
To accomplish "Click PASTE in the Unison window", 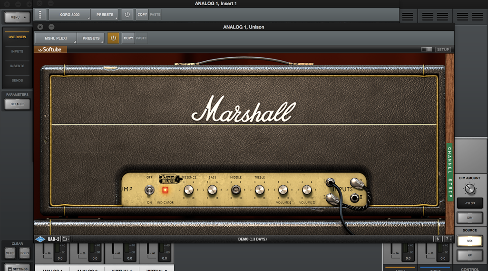I will (x=141, y=38).
